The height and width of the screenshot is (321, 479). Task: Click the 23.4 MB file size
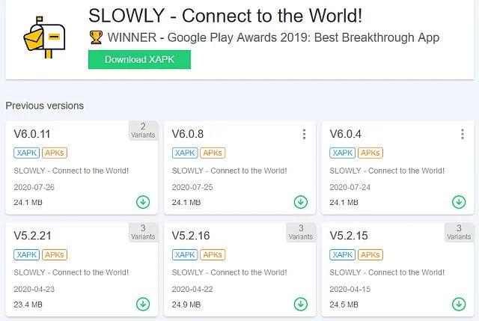[28, 305]
